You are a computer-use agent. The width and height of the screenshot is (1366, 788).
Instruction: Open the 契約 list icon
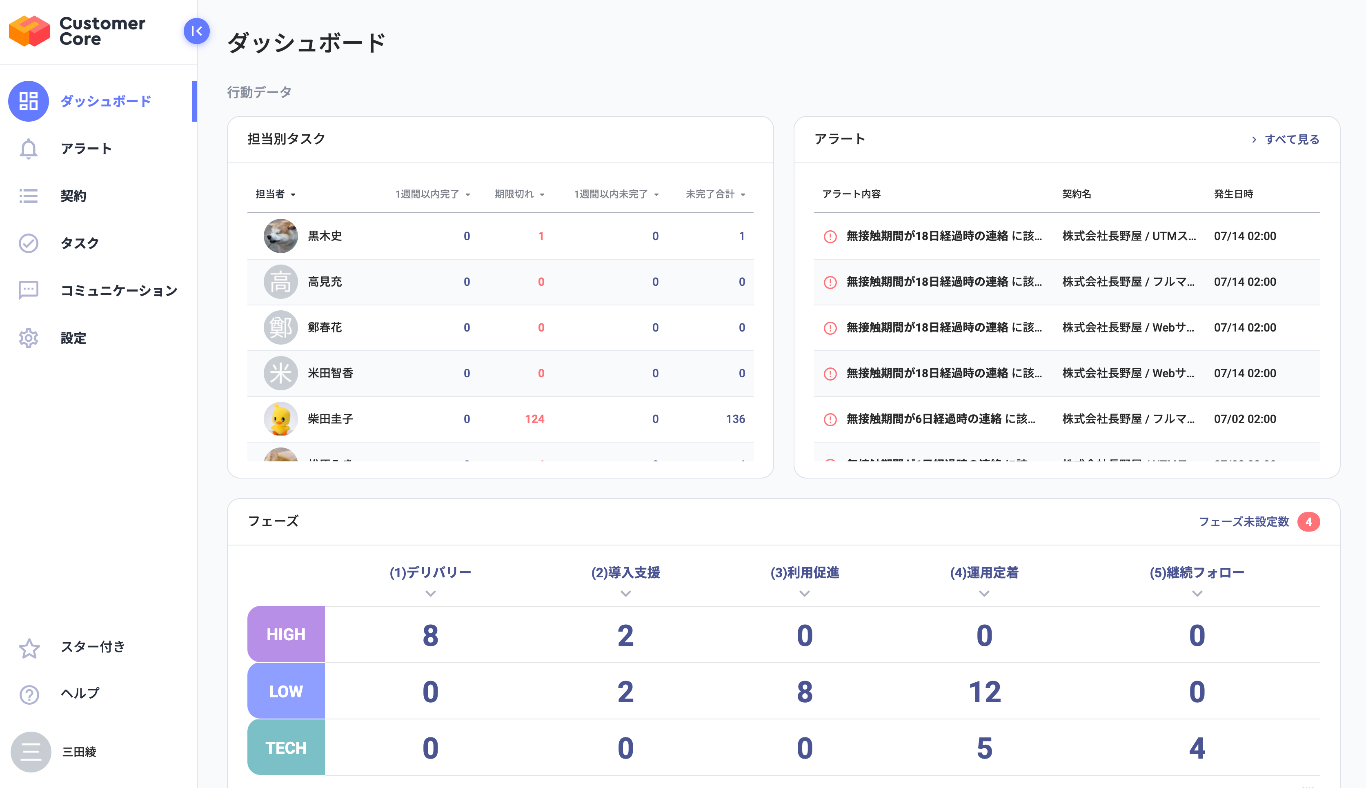tap(29, 196)
